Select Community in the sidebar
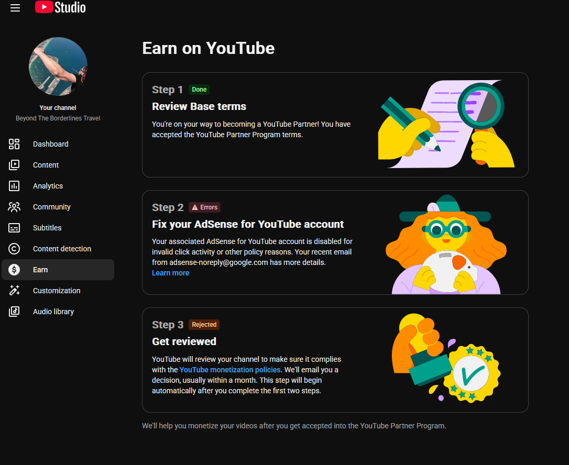The image size is (569, 465). point(58,207)
